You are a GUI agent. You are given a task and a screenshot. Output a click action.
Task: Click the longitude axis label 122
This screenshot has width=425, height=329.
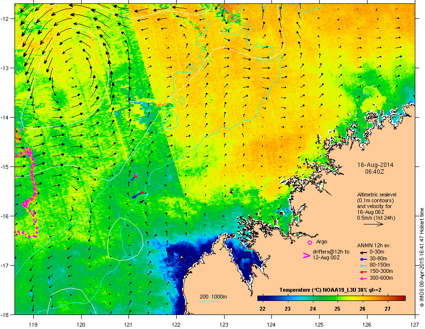(176, 324)
